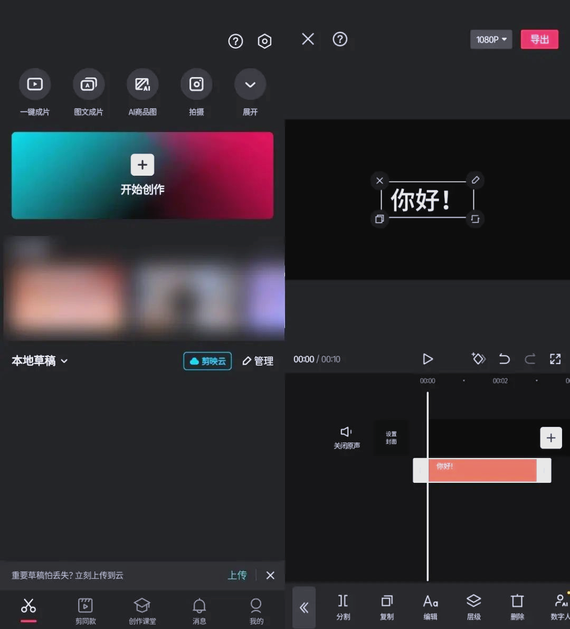Open the AI商品图 product image tool
This screenshot has height=629, width=570.
[x=142, y=92]
